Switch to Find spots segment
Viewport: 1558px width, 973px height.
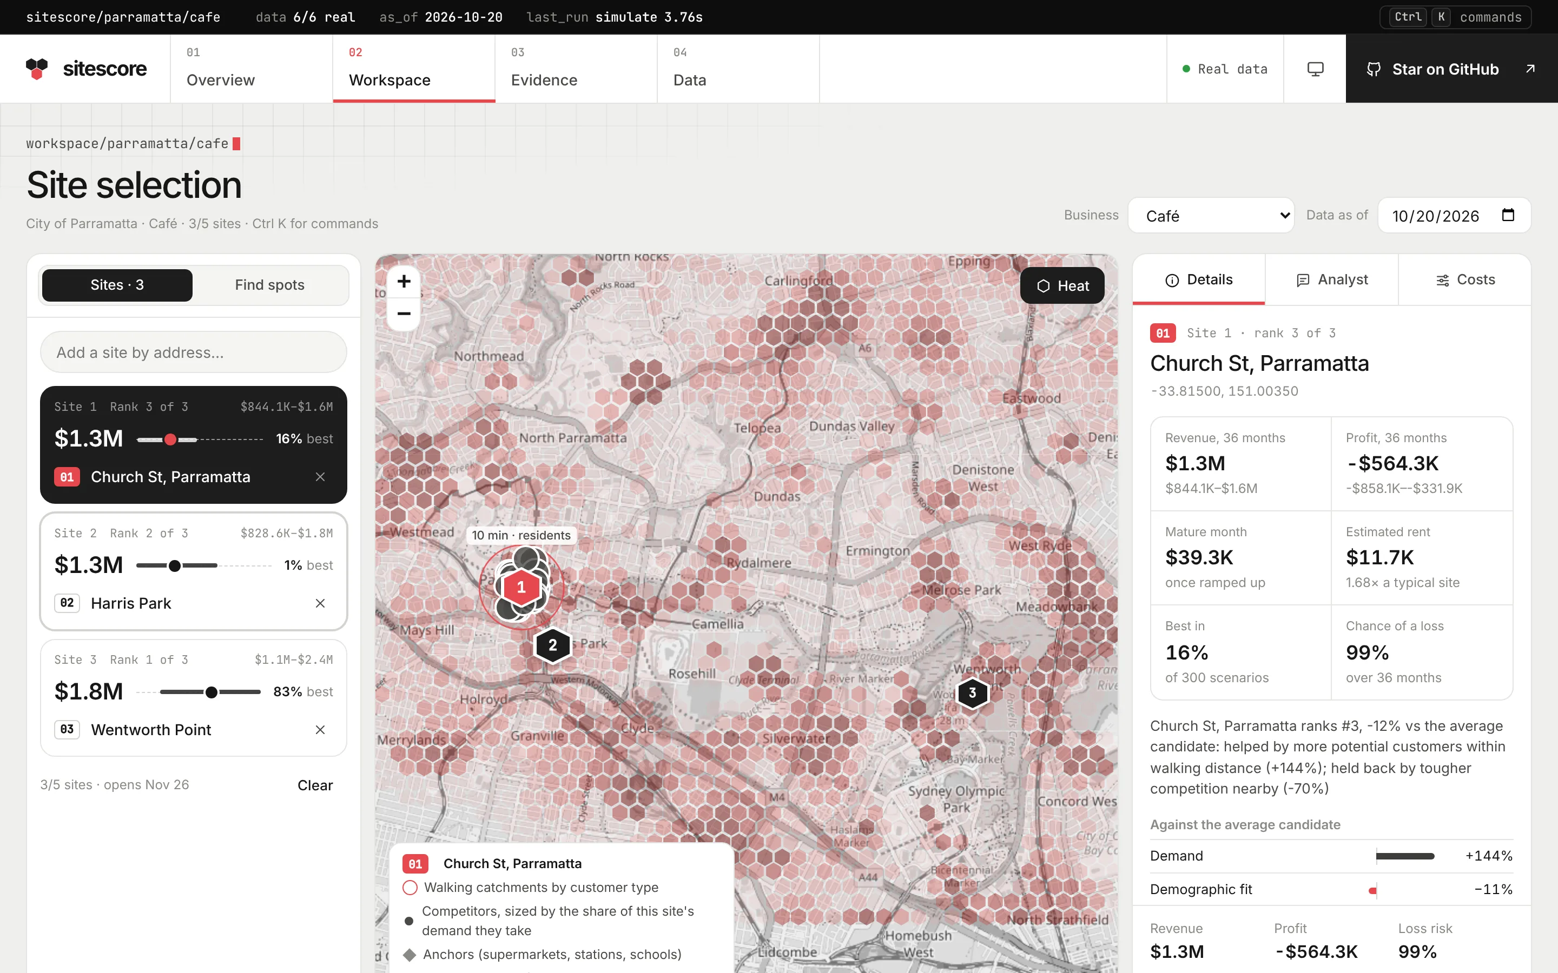[x=270, y=285]
